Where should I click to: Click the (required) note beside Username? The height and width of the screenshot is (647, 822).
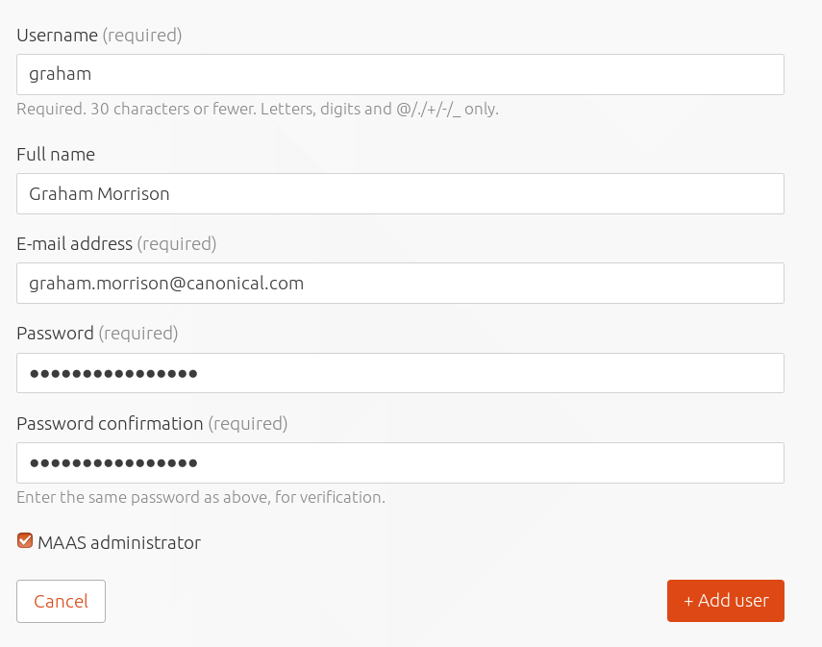pyautogui.click(x=142, y=36)
